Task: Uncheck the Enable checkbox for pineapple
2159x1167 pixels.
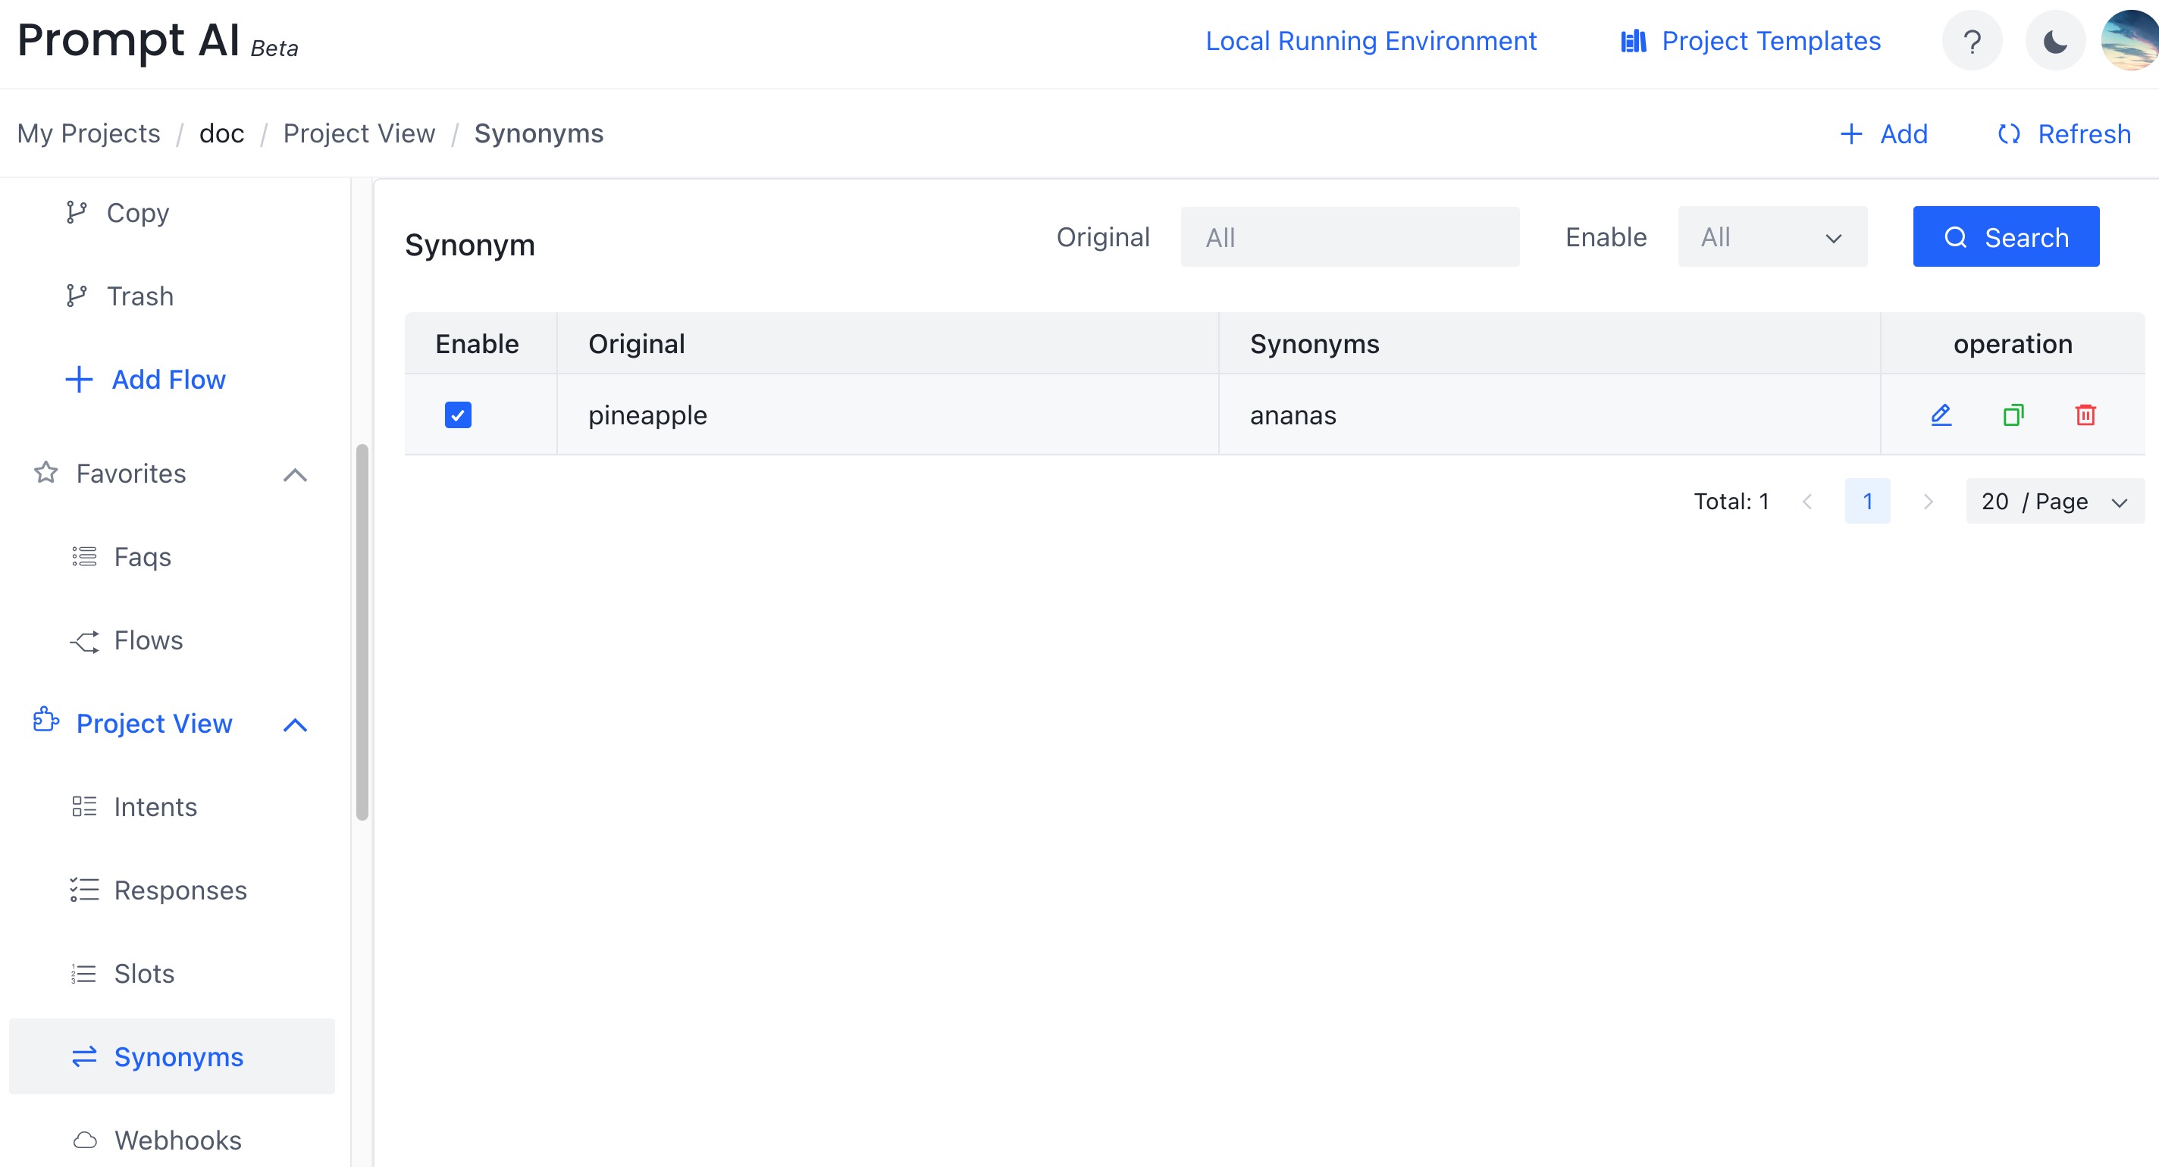Action: pos(458,415)
